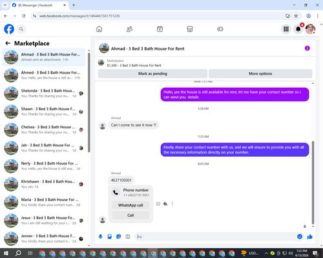Show hidden system tray icons
The width and height of the screenshot is (323, 258).
pos(266,253)
